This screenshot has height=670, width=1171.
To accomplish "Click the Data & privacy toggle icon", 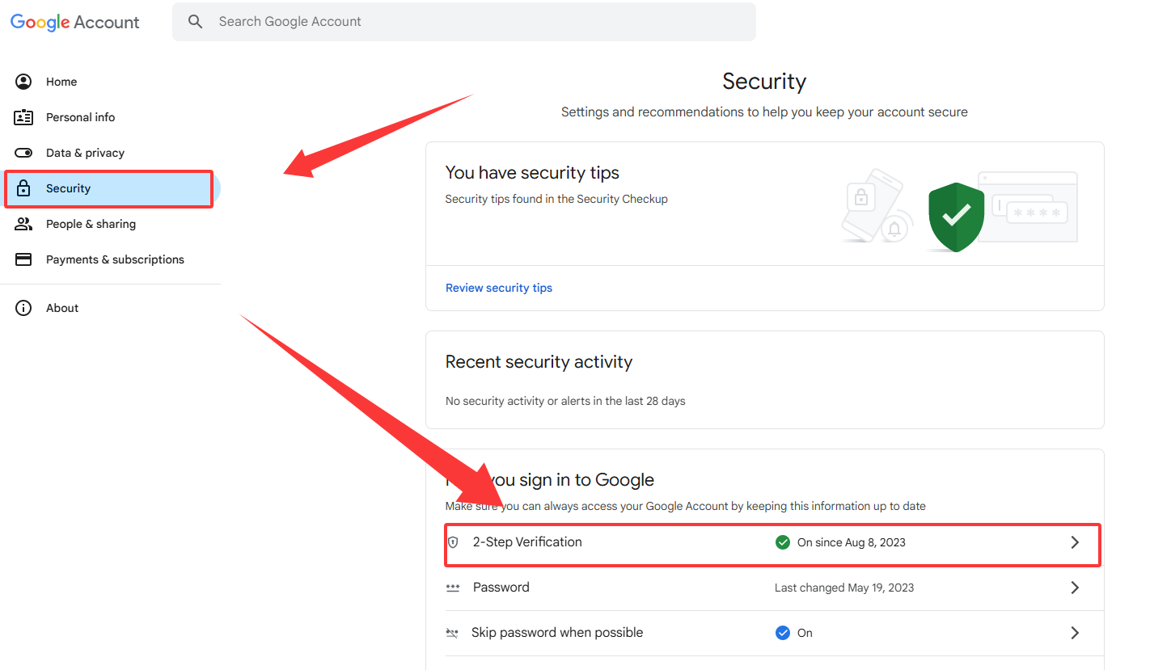I will click(x=23, y=153).
